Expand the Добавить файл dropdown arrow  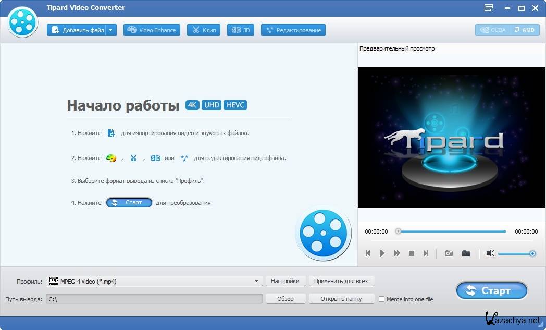tap(111, 30)
